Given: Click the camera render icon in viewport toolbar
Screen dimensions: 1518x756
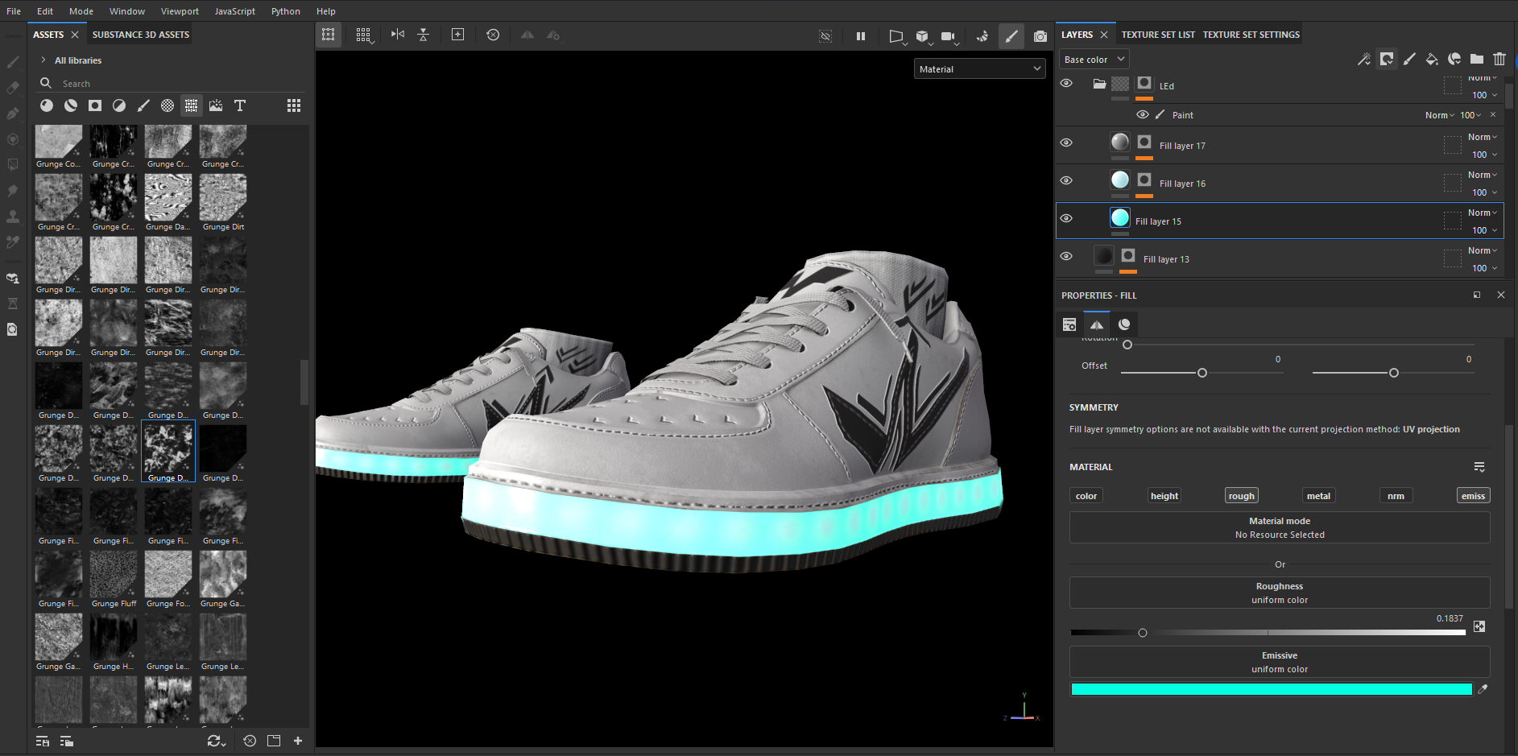Looking at the screenshot, I should 1040,36.
